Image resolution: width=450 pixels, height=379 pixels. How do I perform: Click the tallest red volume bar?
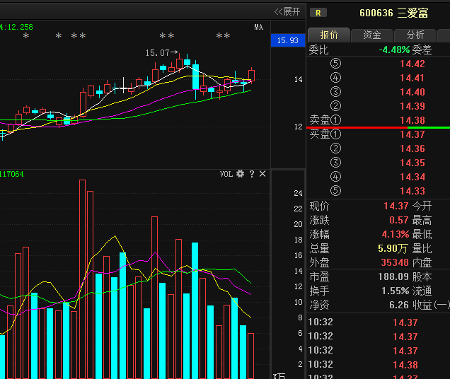(82, 279)
